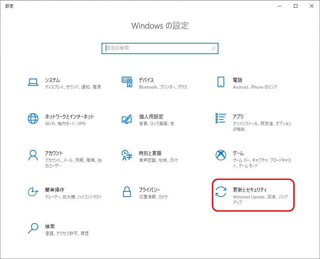Click text アンインストール、既定値、オプションの機能

pyautogui.click(x=262, y=126)
